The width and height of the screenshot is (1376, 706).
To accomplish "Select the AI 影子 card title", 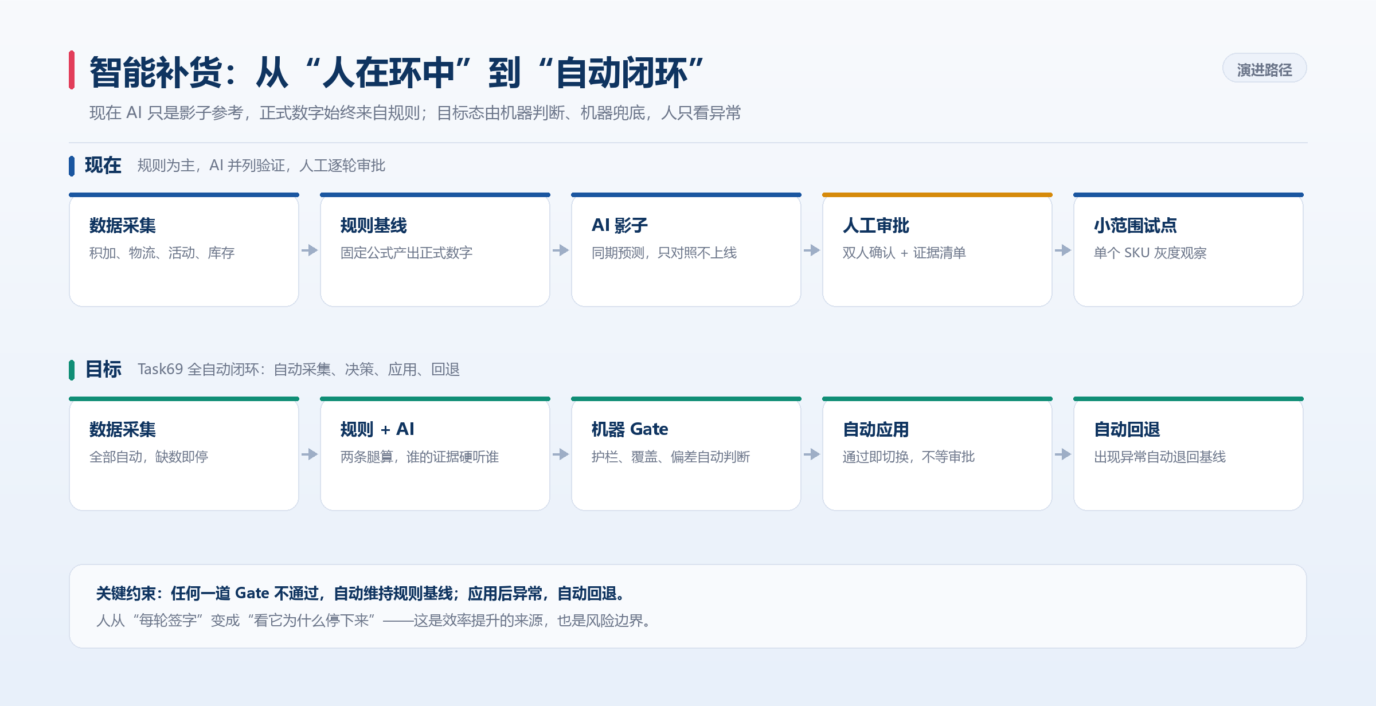I will point(619,225).
